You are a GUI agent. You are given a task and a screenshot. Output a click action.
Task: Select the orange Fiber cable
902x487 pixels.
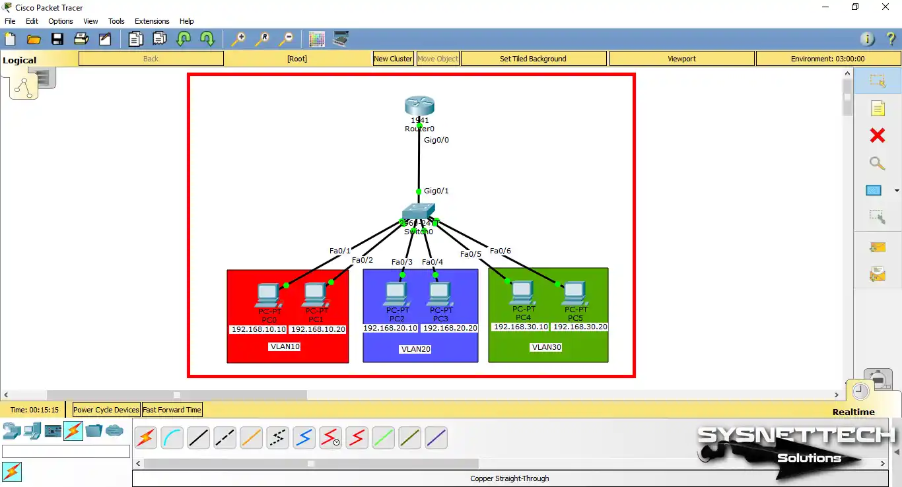click(x=251, y=438)
